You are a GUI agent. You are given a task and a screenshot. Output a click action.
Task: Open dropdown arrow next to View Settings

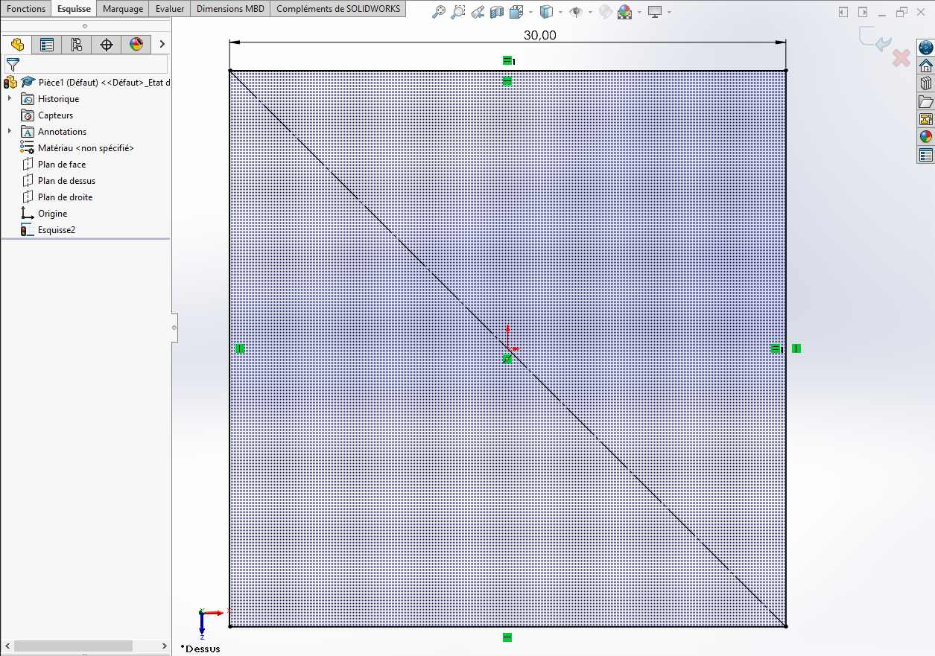[669, 12]
